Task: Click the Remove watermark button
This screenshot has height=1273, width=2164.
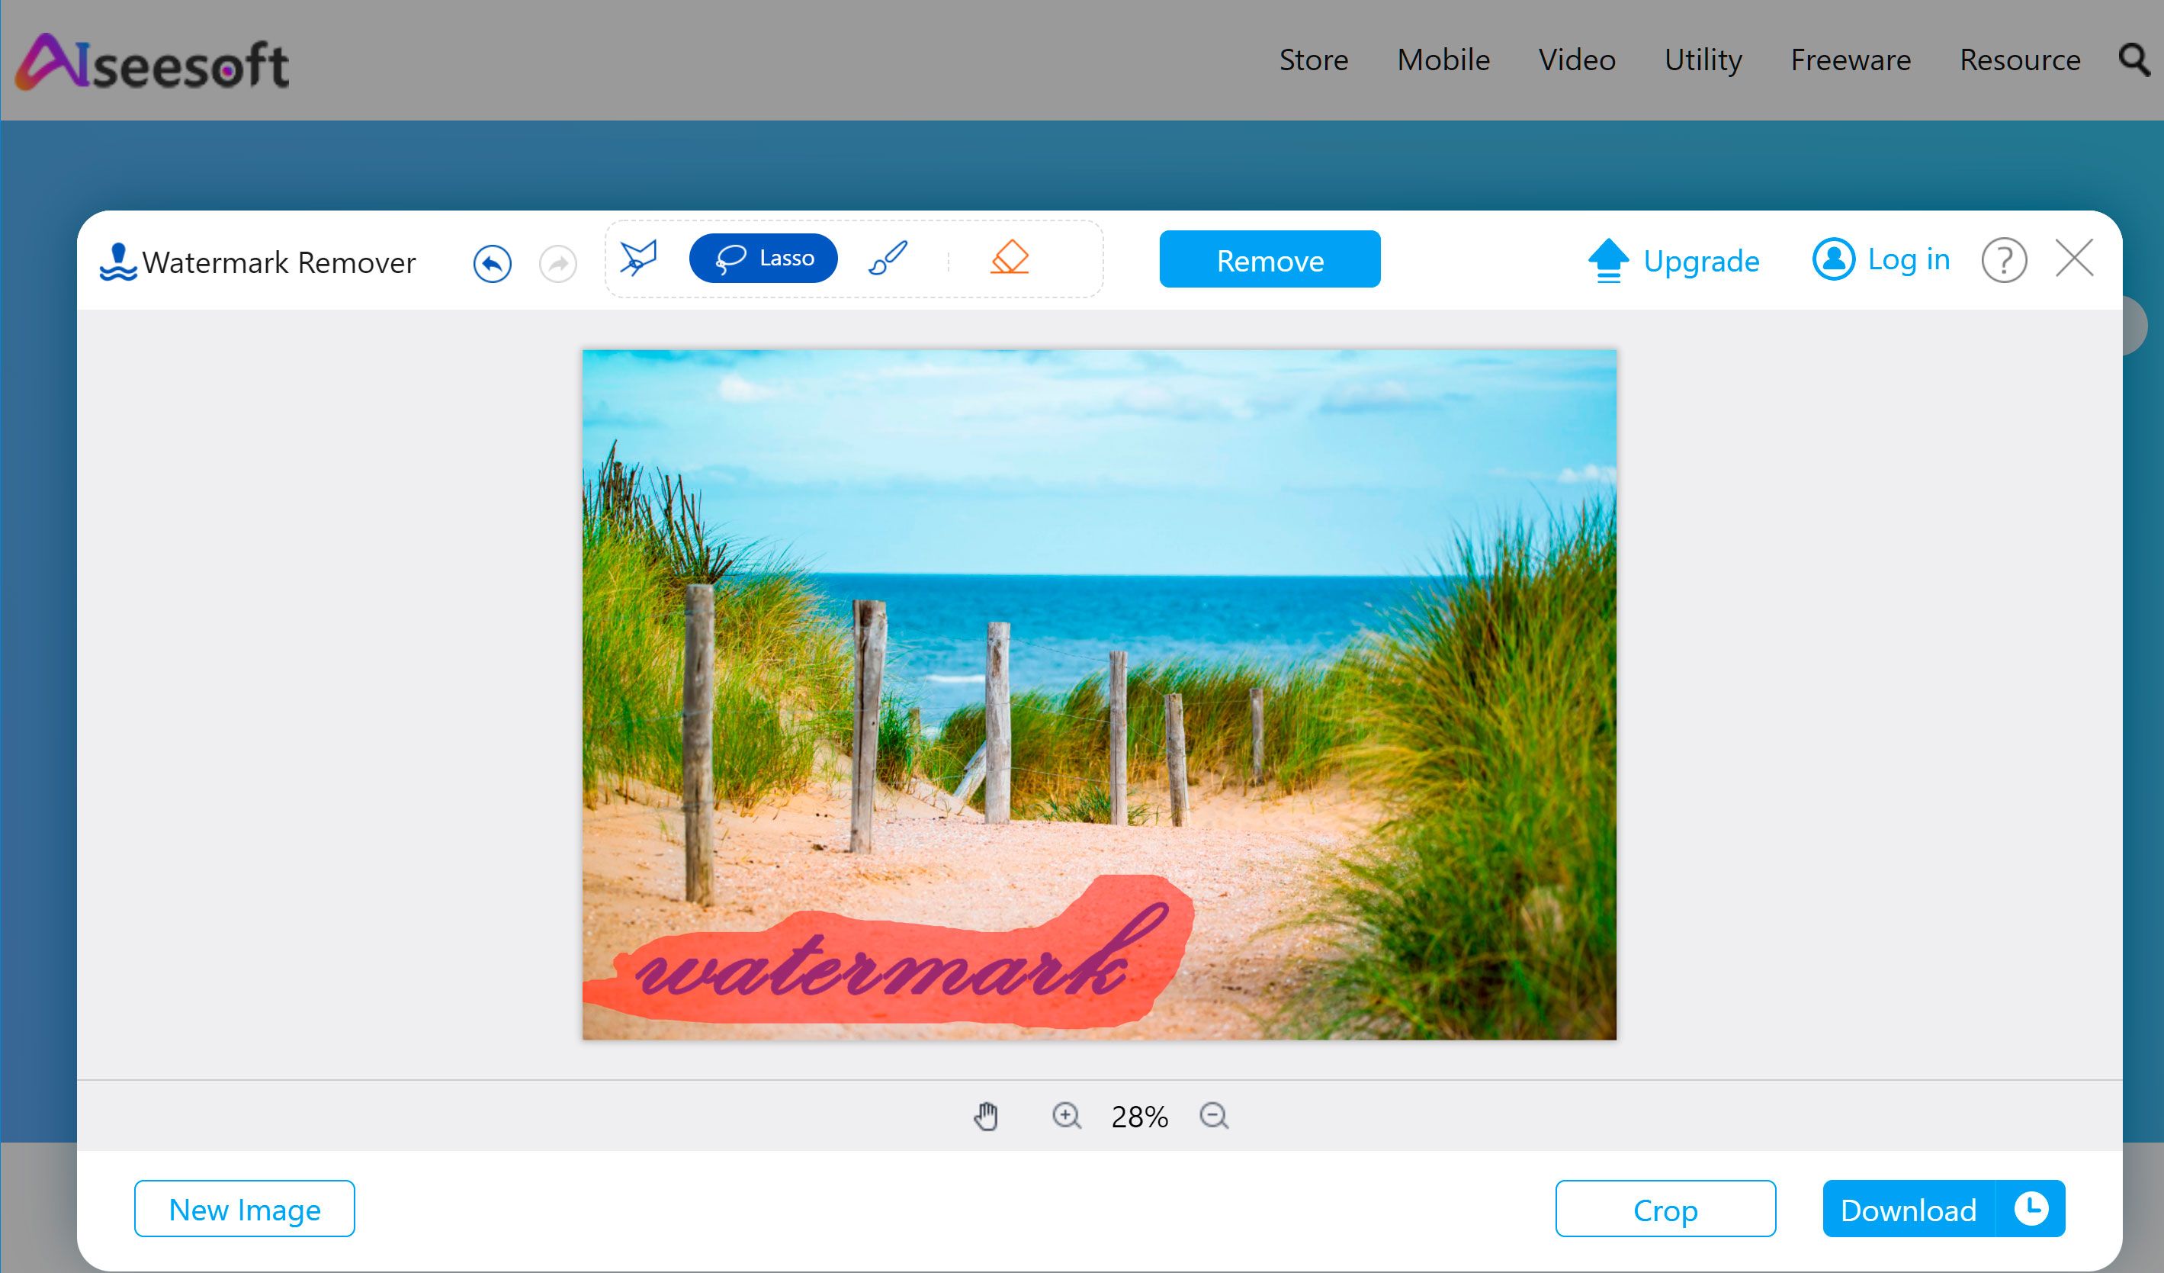Action: 1269,259
